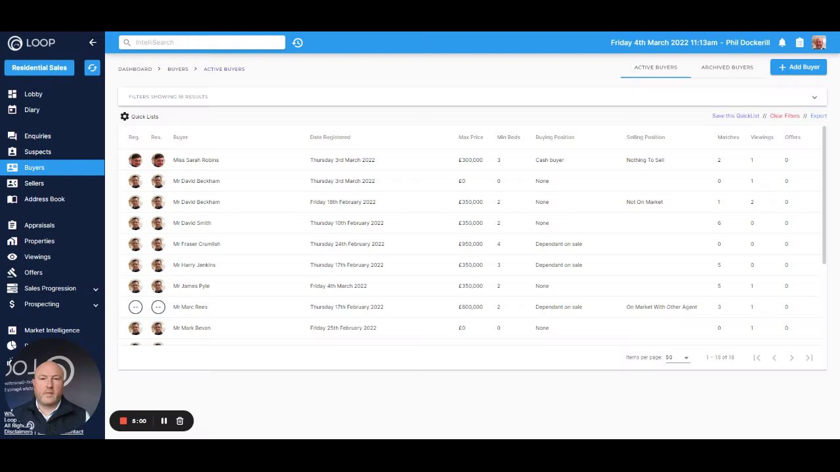
Task: Jump to last page of results
Action: click(809, 358)
